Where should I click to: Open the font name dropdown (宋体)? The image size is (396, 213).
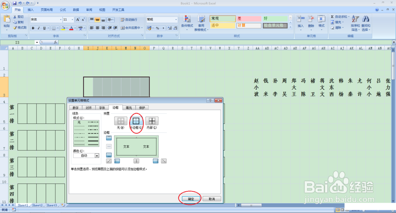click(61, 20)
